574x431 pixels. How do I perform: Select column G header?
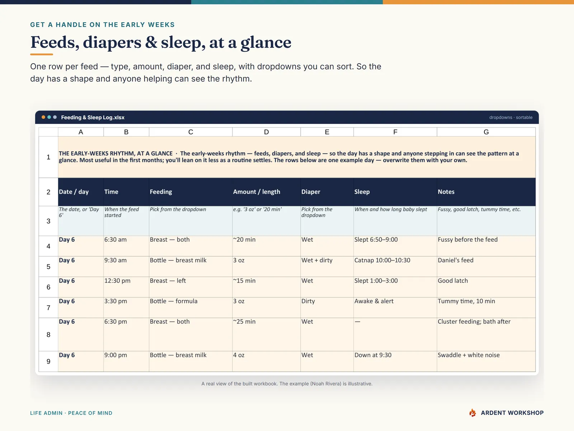[x=486, y=132]
